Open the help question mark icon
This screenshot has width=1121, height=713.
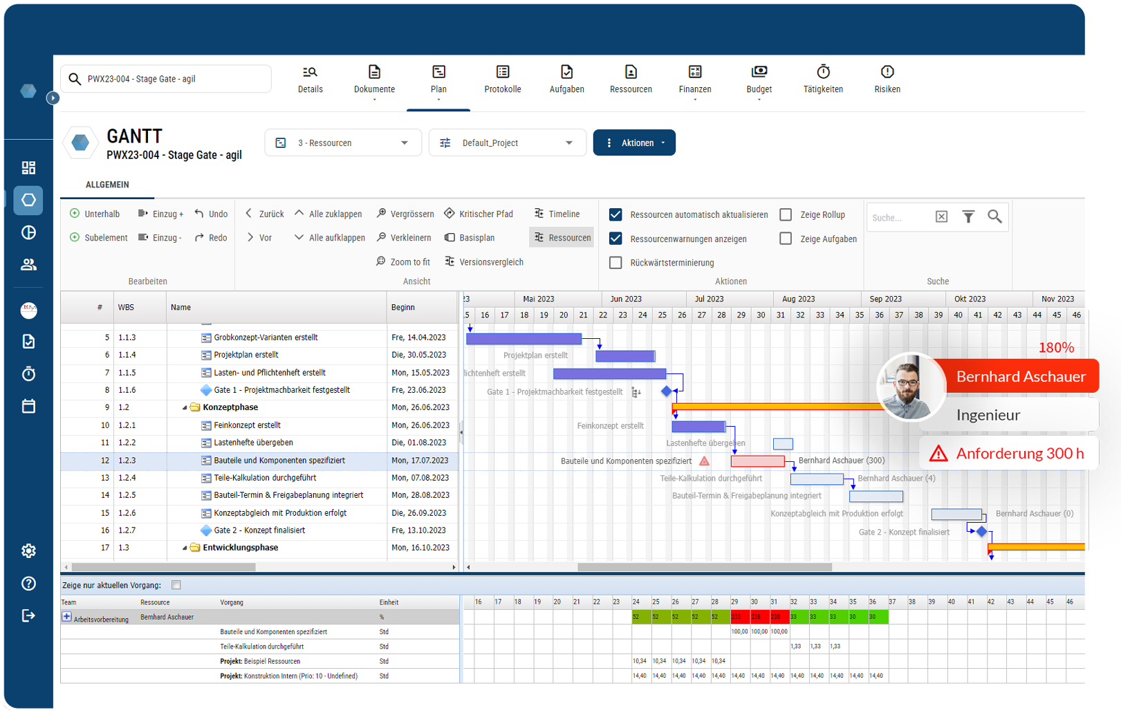point(28,584)
